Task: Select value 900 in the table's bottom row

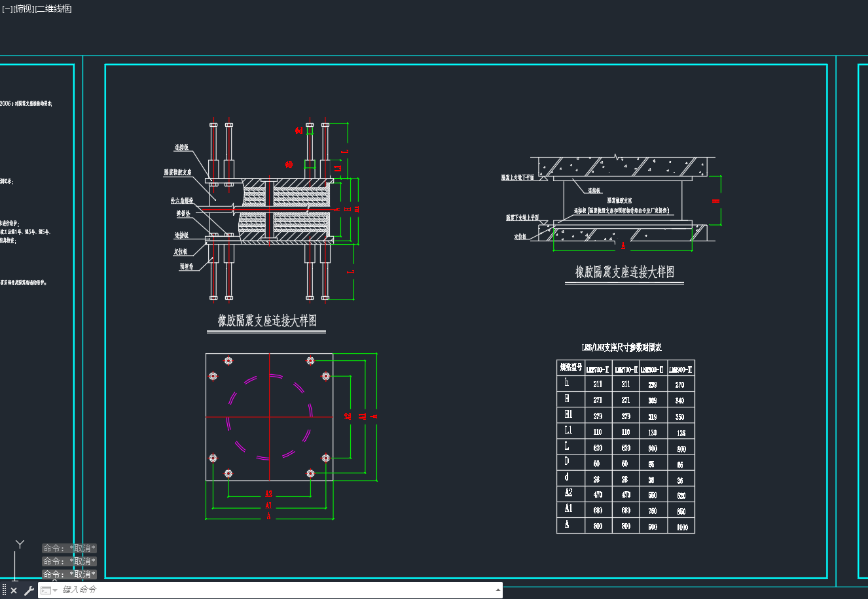Action: tap(653, 527)
